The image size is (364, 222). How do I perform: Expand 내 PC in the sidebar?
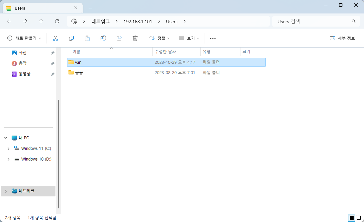click(x=6, y=138)
